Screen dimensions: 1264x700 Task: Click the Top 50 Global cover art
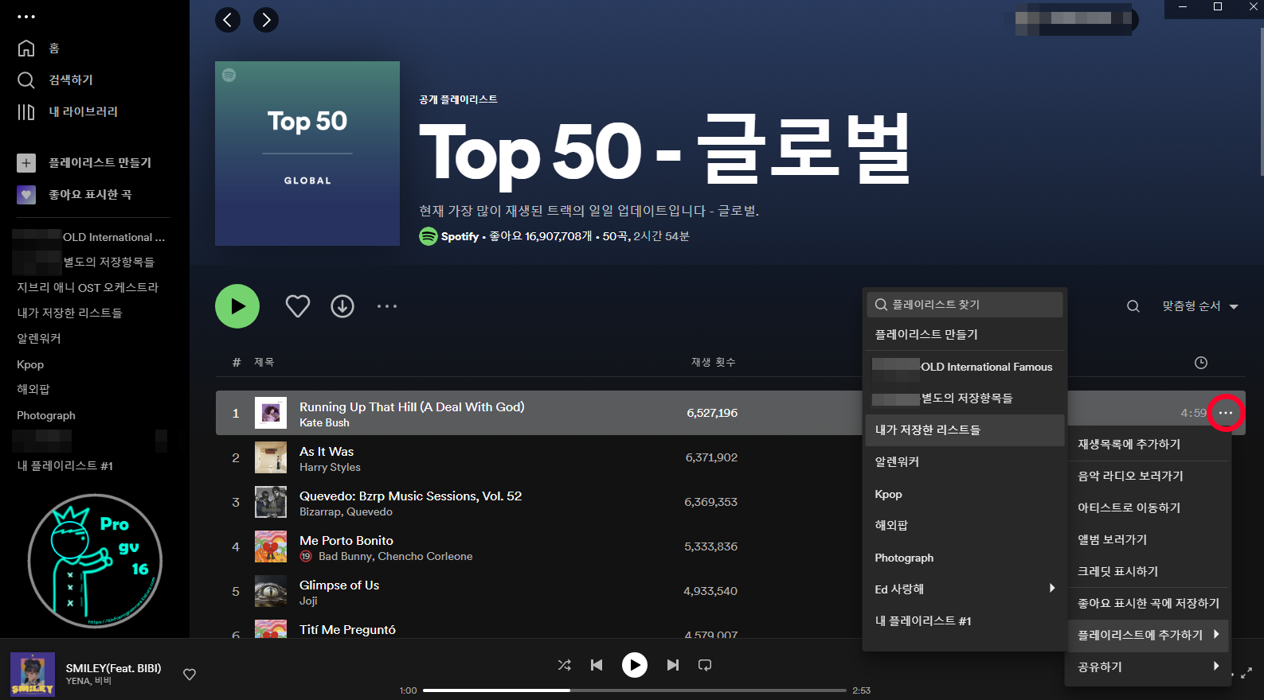[307, 154]
